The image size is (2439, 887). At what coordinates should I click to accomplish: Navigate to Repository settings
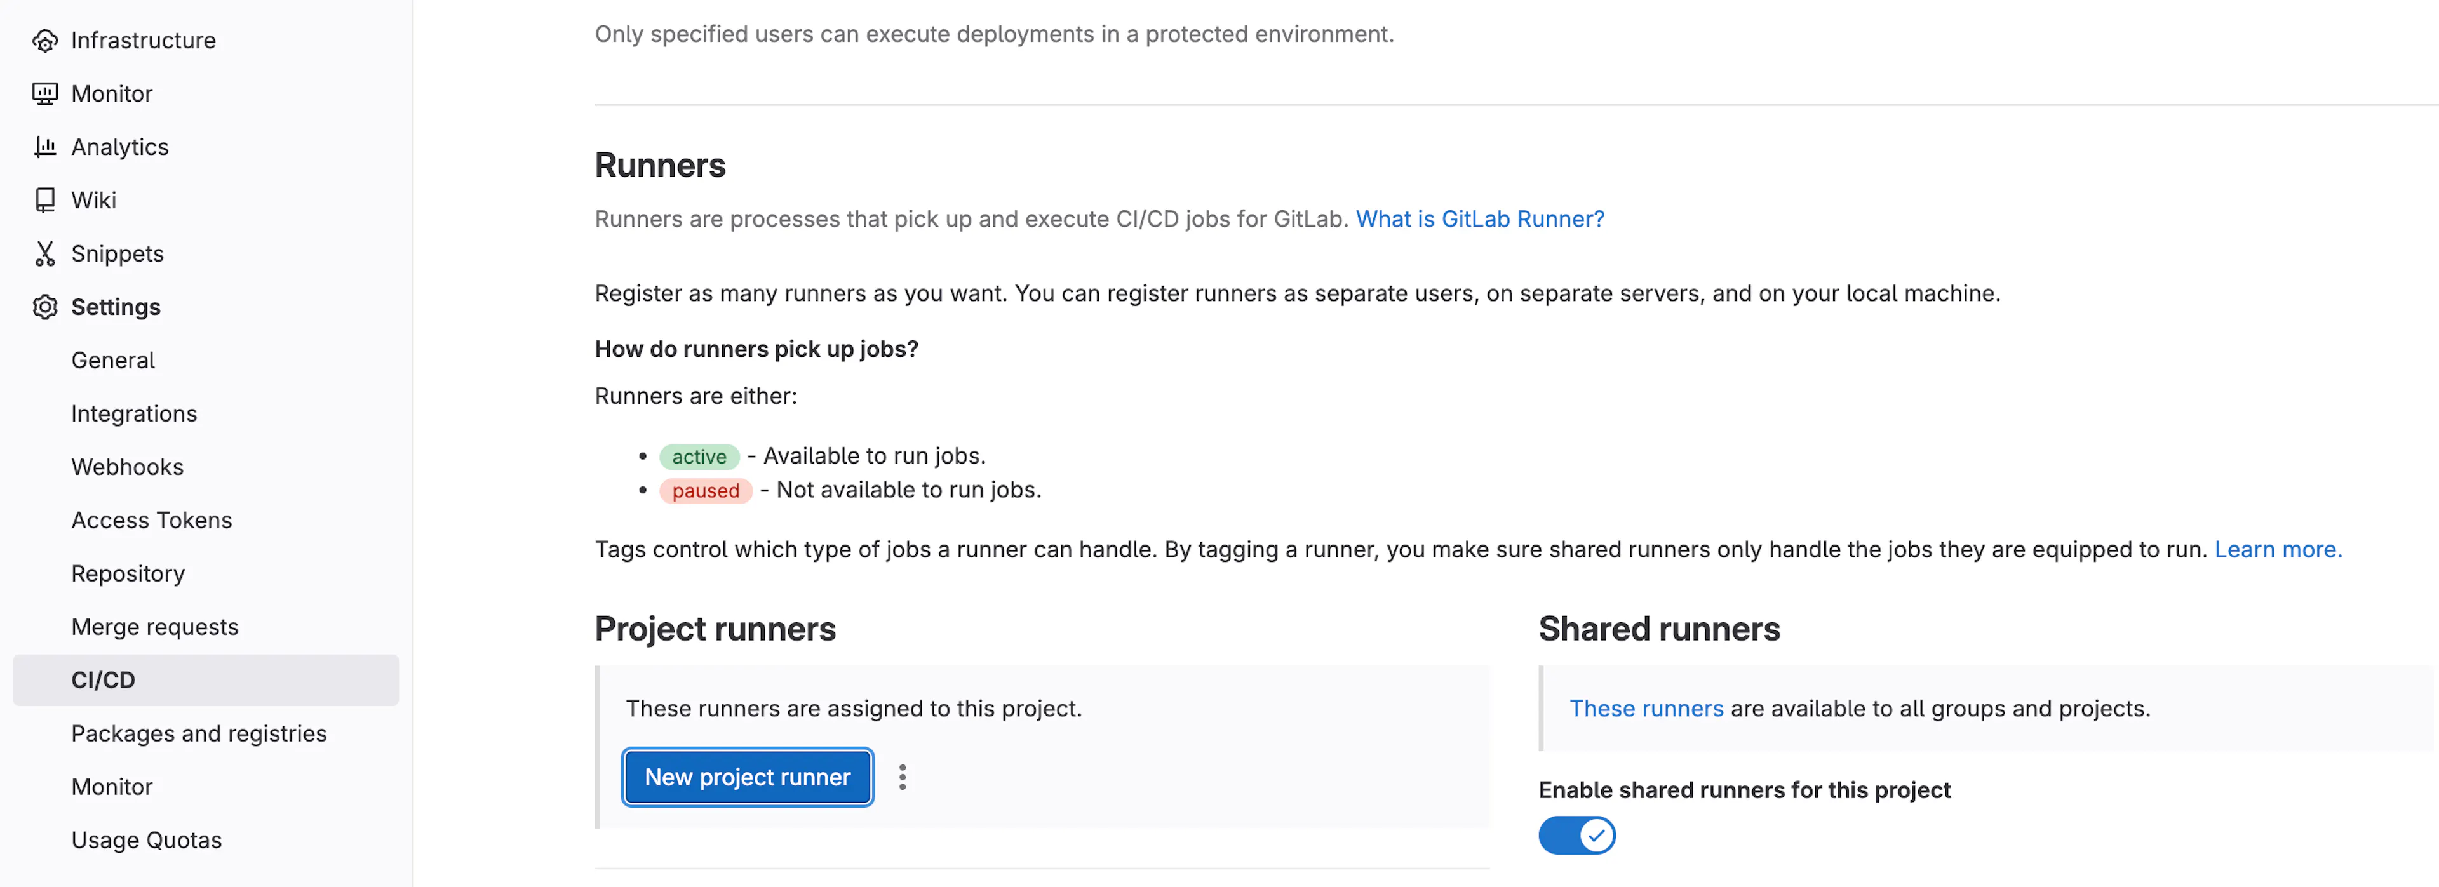click(x=127, y=573)
